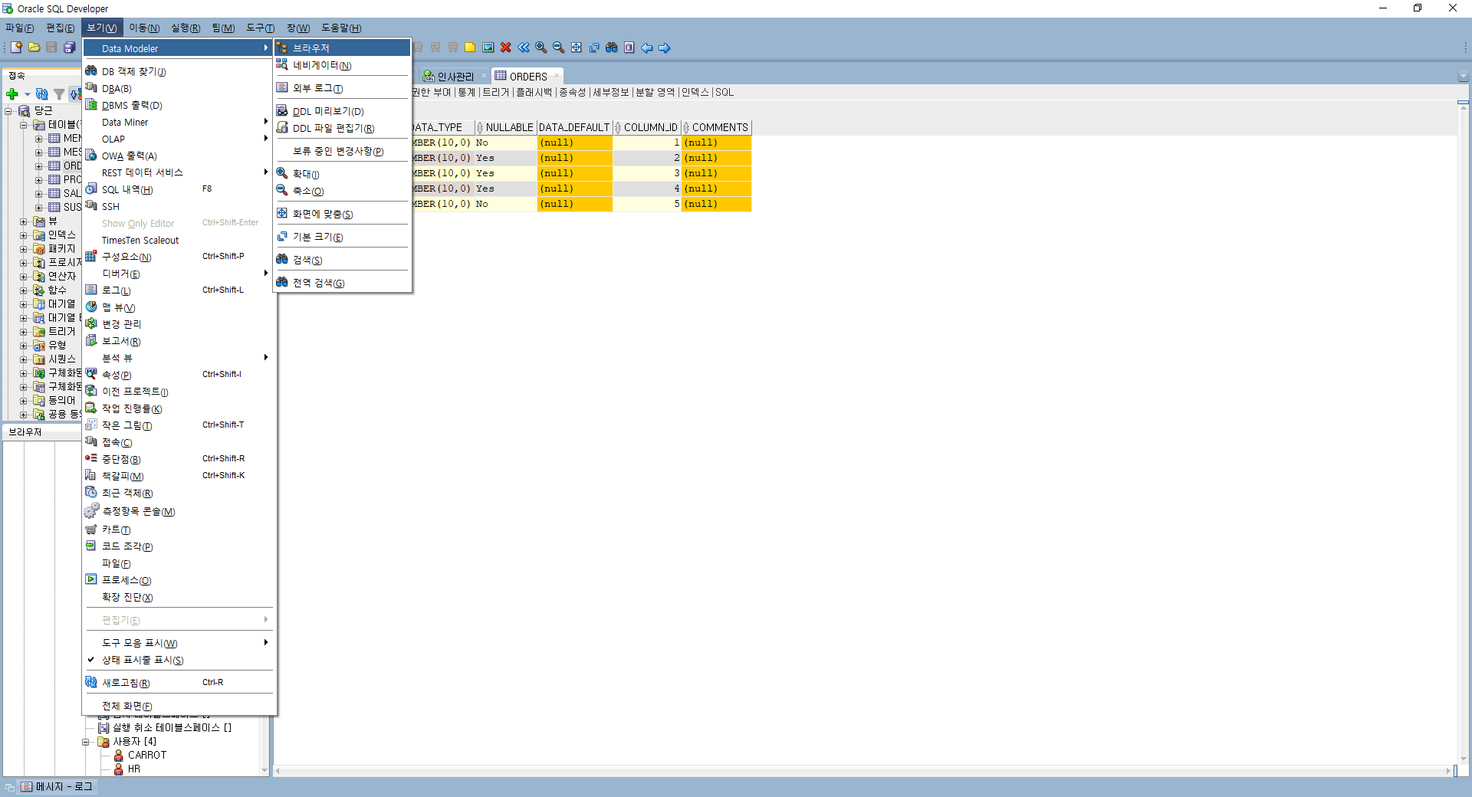Switch to the ORDERS tab
1472x797 pixels.
coord(528,77)
